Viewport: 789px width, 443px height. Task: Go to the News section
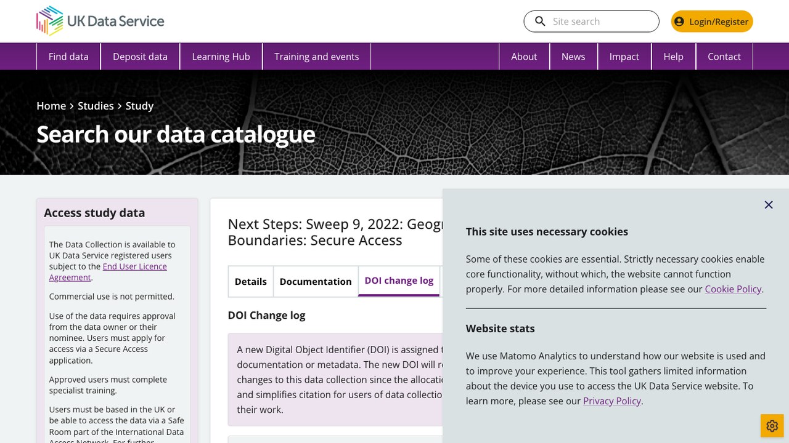573,57
